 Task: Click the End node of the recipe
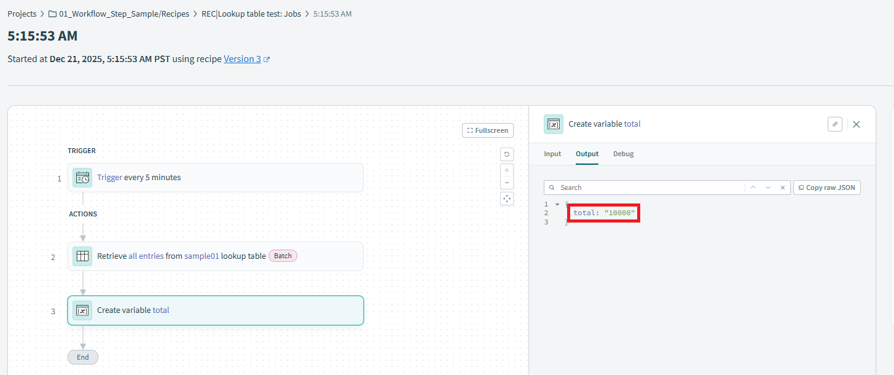[83, 357]
